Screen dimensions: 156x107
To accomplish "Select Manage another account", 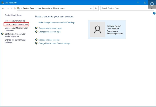I will 49,40.
